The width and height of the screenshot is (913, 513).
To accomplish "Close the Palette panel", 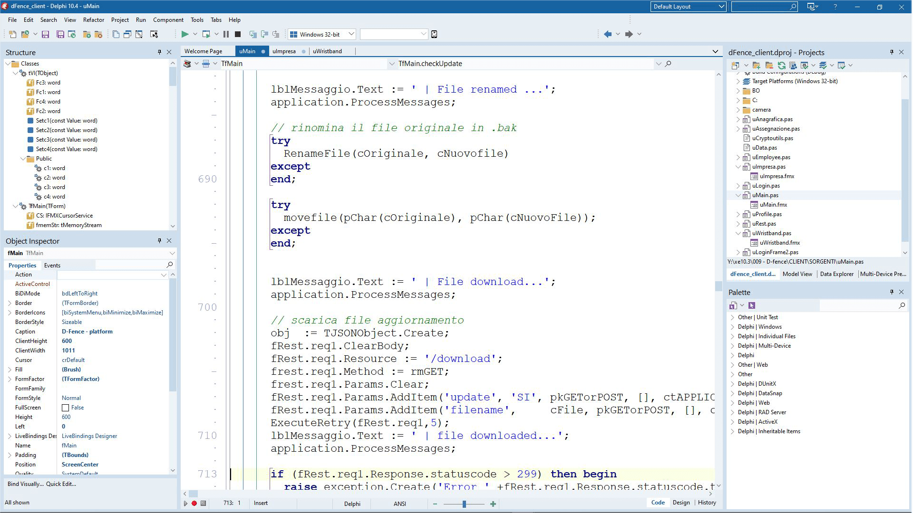I will point(901,292).
